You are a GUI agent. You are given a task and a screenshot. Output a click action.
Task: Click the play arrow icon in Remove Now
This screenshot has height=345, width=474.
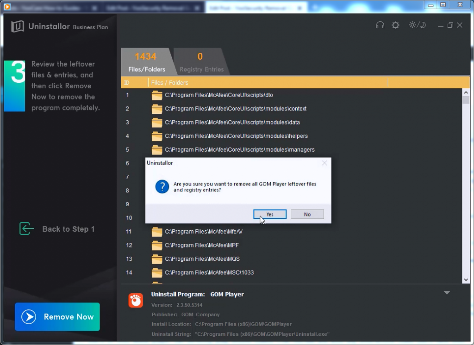click(x=29, y=317)
